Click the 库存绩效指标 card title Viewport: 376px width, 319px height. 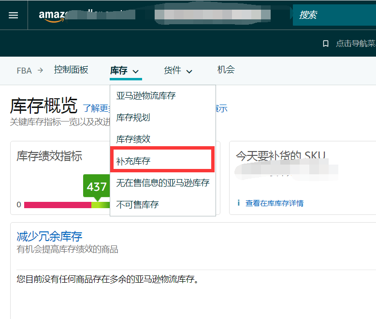click(x=49, y=156)
